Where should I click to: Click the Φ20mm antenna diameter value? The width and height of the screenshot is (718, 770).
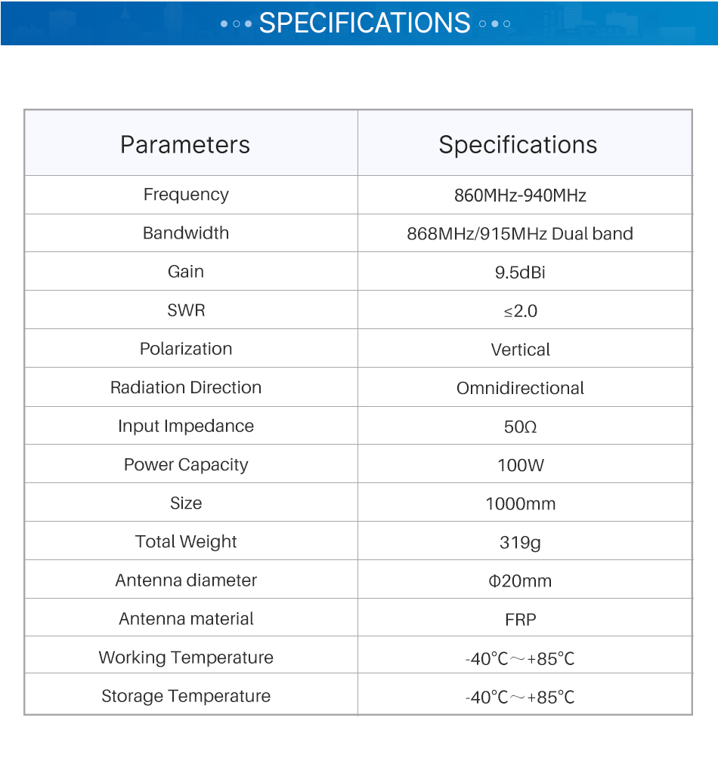tap(520, 581)
